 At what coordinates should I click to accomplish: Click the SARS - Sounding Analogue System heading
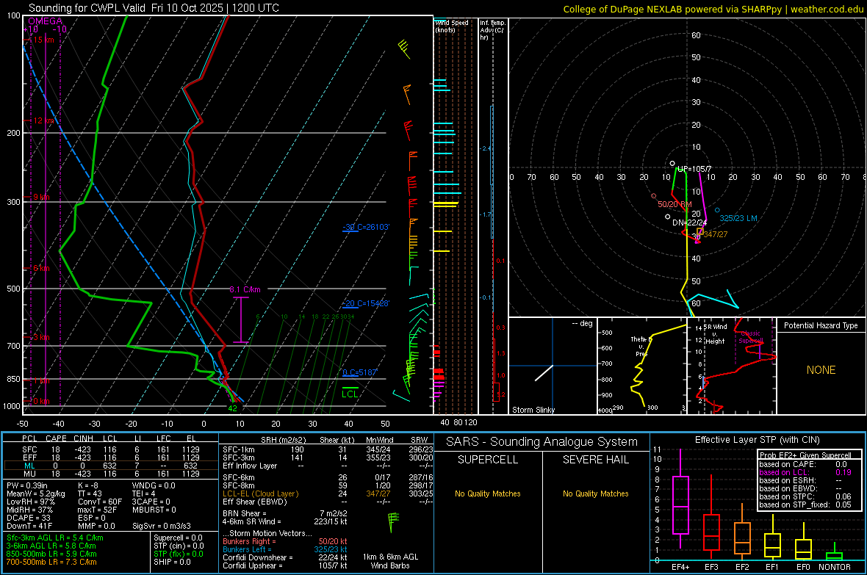542,442
